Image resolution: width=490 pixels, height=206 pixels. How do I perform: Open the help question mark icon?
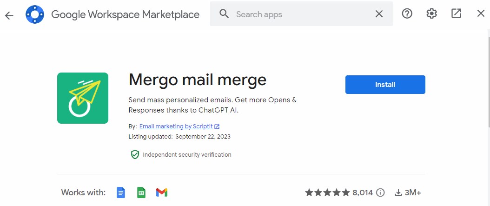point(407,14)
